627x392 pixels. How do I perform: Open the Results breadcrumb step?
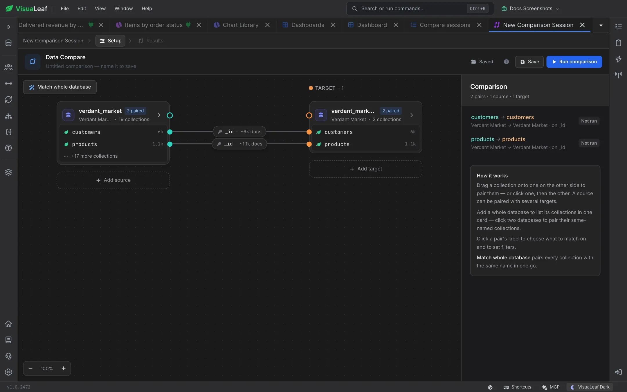click(151, 41)
